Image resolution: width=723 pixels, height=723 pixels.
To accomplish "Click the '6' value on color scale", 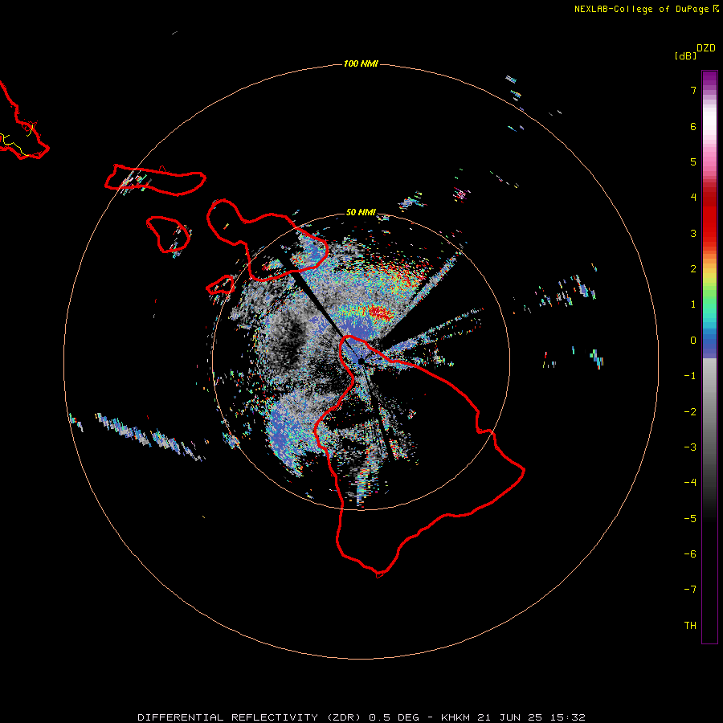I will [x=693, y=126].
